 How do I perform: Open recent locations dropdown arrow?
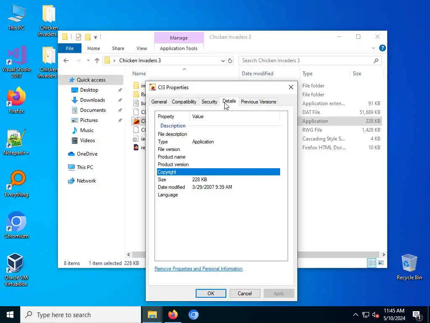pyautogui.click(x=88, y=61)
